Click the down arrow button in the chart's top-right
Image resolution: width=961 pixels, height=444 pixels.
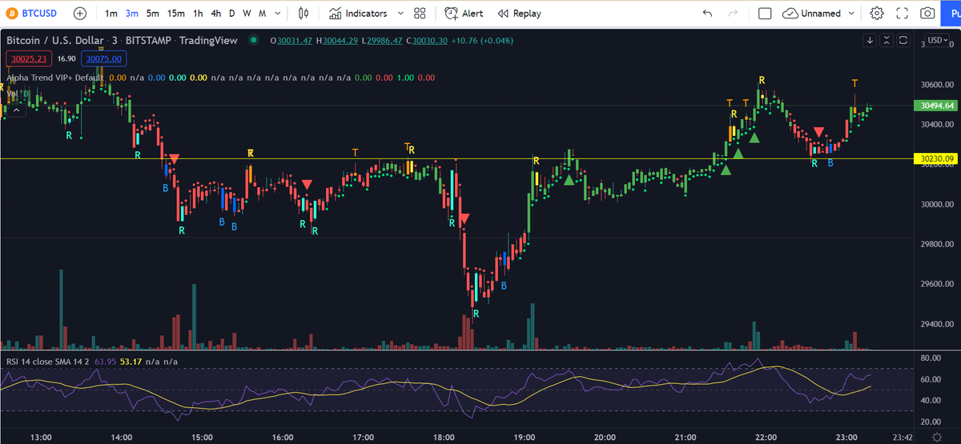871,40
